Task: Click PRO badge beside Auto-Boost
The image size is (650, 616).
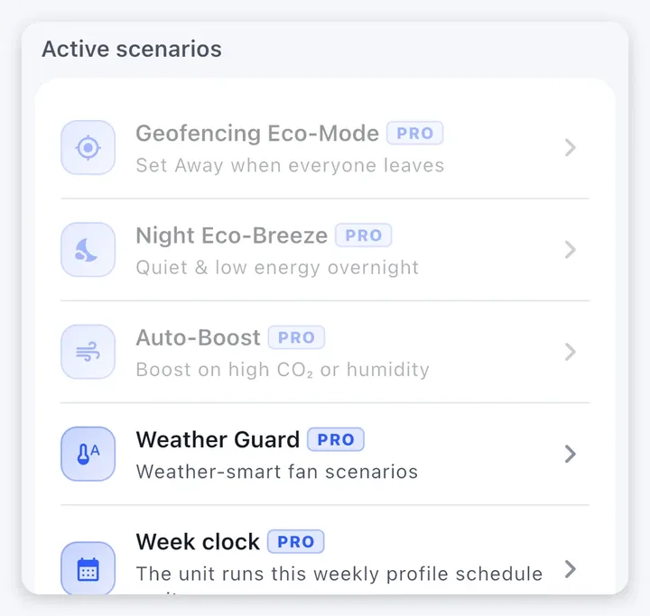Action: (296, 337)
